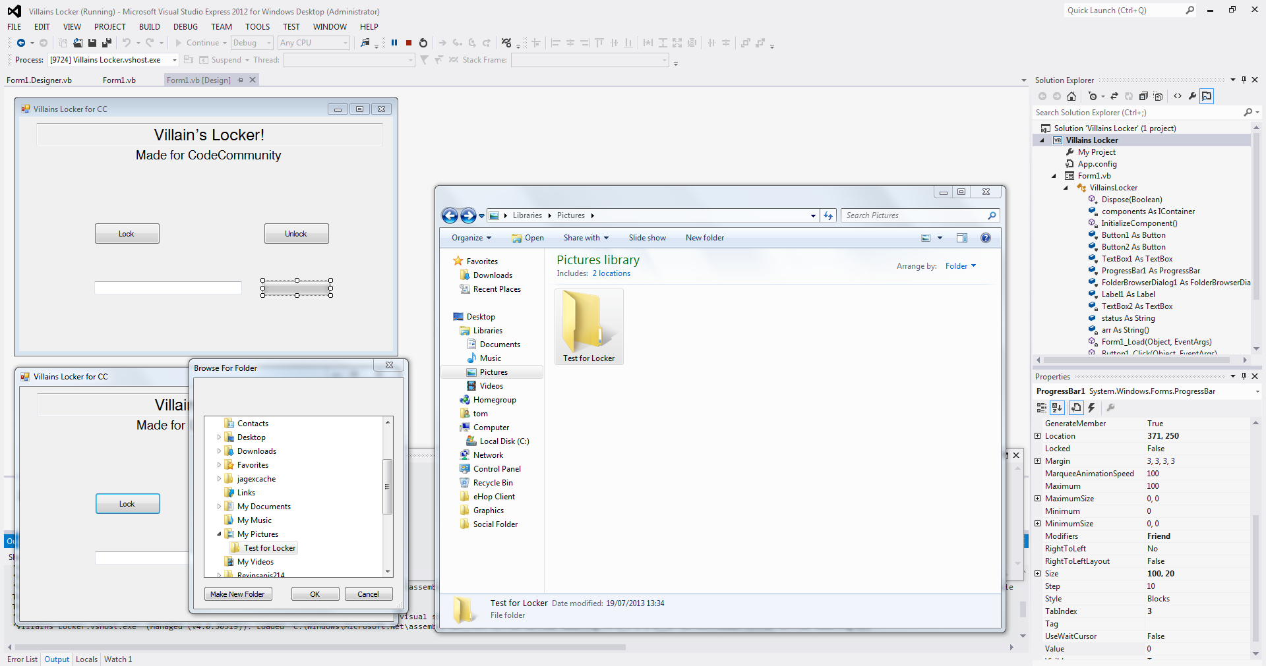Show Events lightning bolt in Properties panel
The height and width of the screenshot is (666, 1266).
click(x=1092, y=408)
